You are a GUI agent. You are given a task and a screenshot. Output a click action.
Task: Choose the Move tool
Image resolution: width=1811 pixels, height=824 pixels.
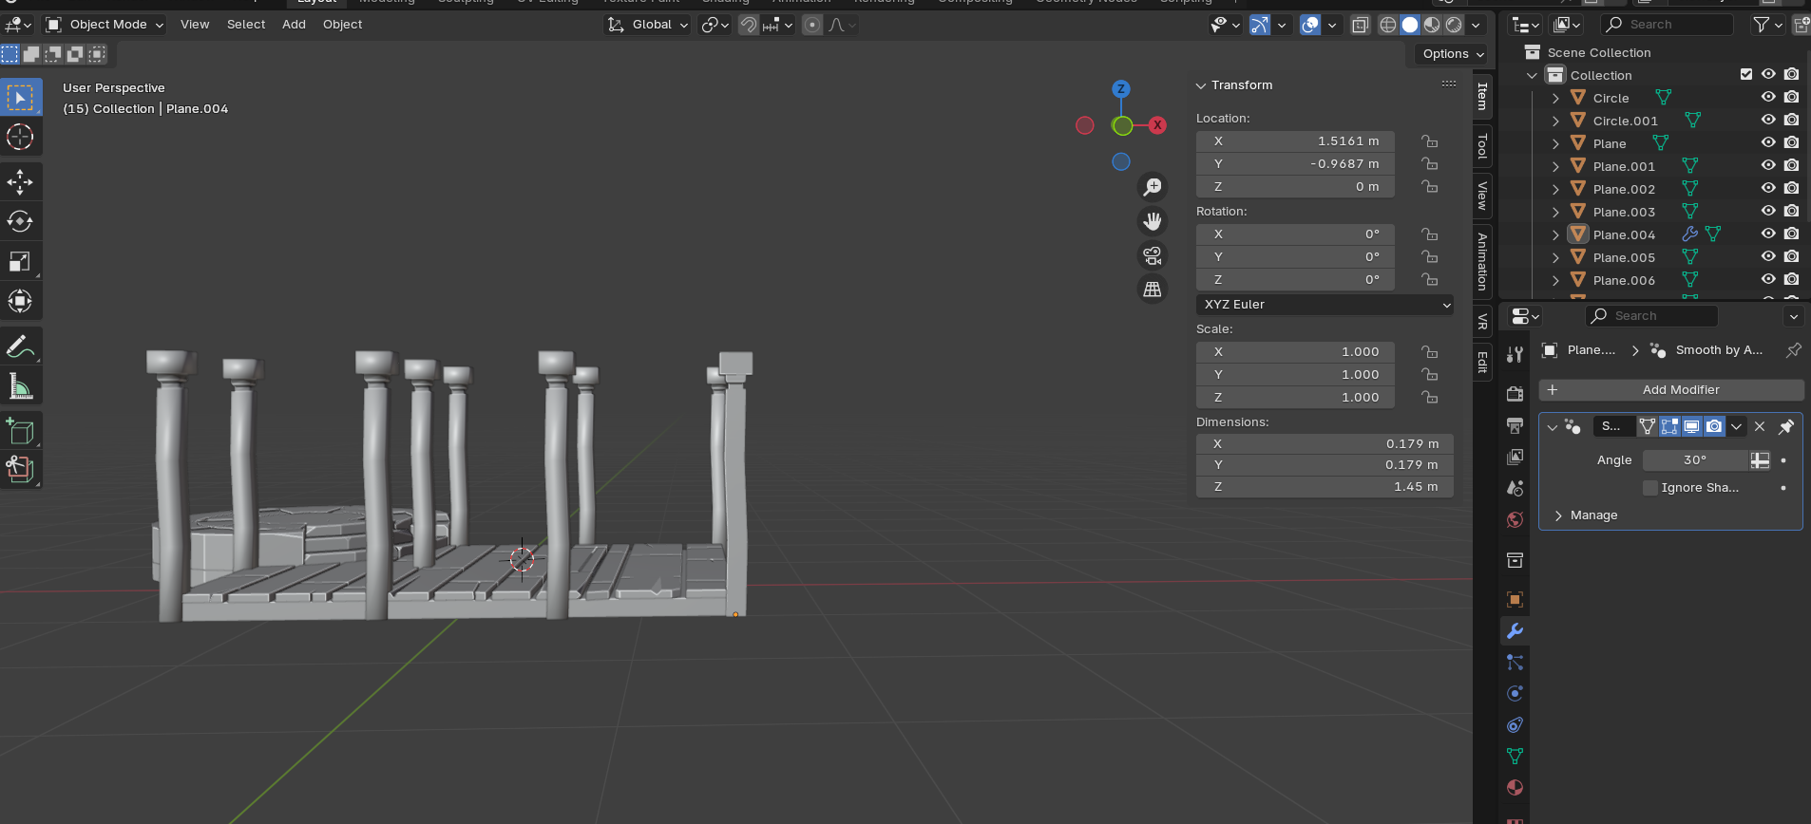(x=20, y=182)
